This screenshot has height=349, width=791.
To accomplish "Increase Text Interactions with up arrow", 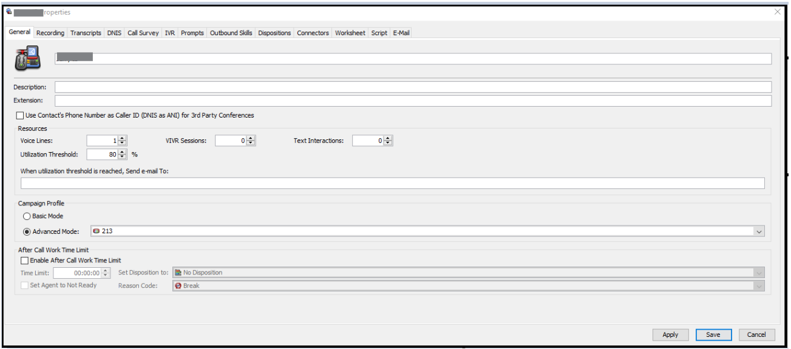I will (388, 138).
